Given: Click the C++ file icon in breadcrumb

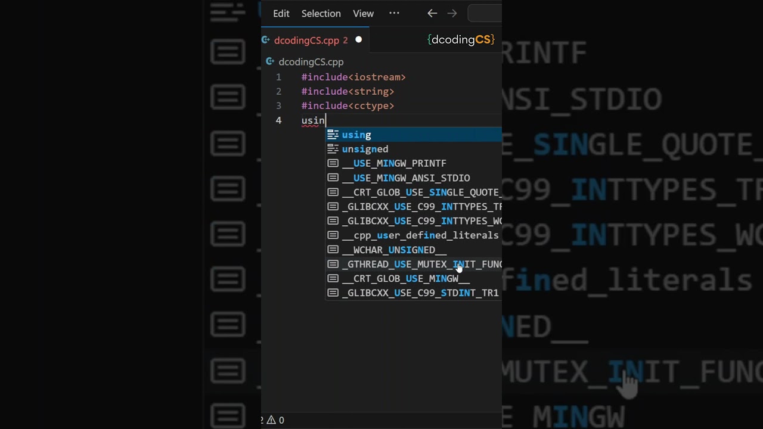Looking at the screenshot, I should 270,62.
